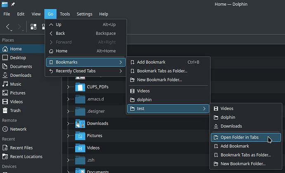Expand the Pictures folder tree arrow in file list

(68, 135)
